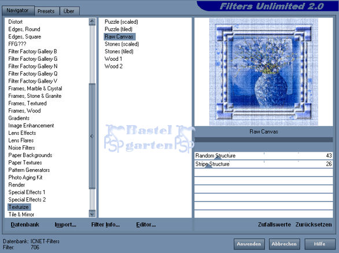Open the Filter Info dialog

click(105, 225)
